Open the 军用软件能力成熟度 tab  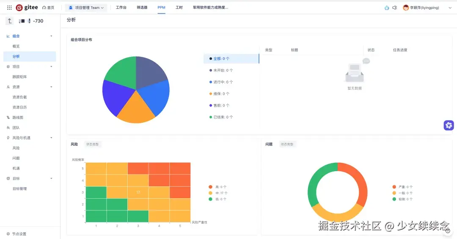(x=210, y=8)
